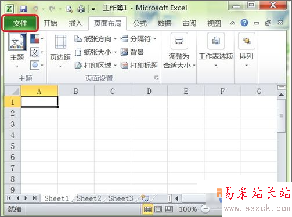Select row 1 header
This screenshot has width=292, height=217.
pyautogui.click(x=13, y=102)
